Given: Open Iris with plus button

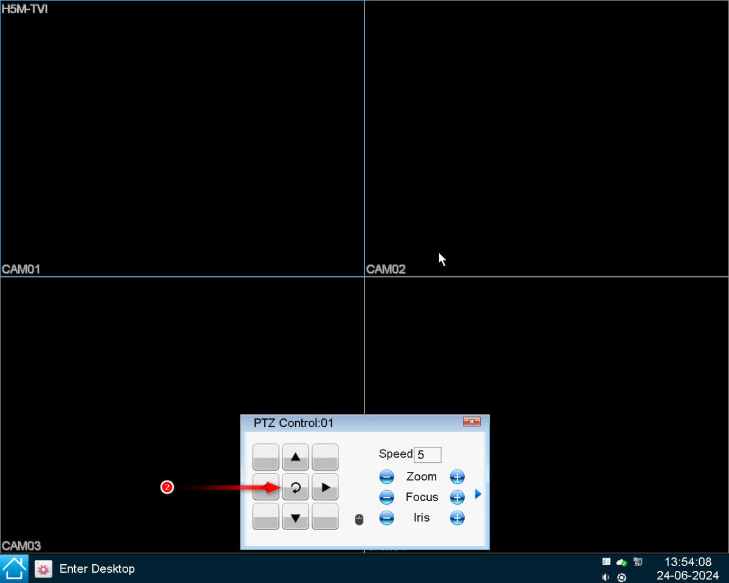Looking at the screenshot, I should pos(457,518).
